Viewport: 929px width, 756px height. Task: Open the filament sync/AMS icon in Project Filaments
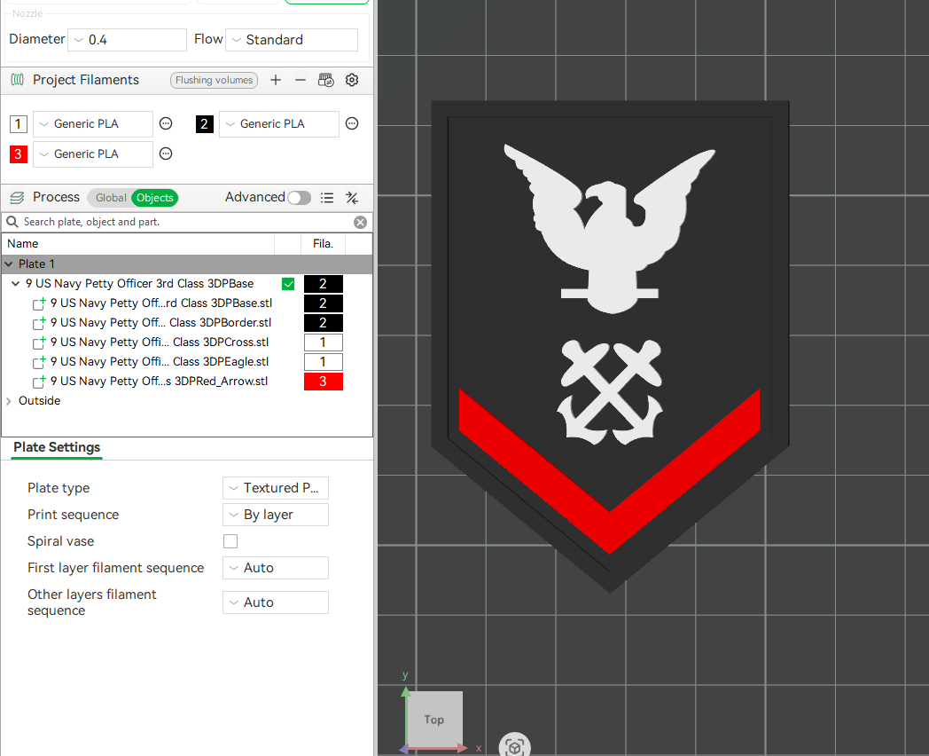pyautogui.click(x=325, y=80)
